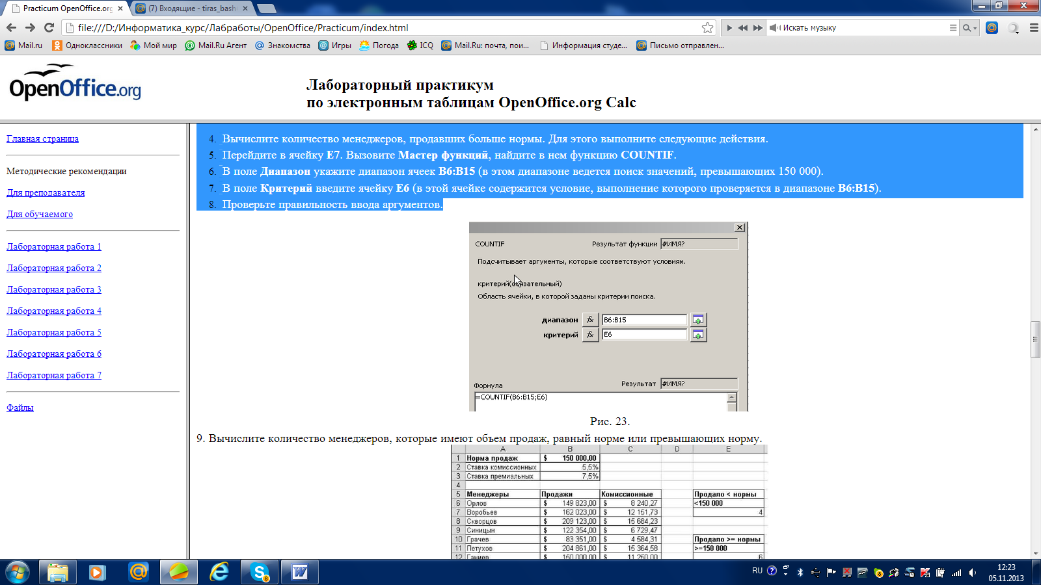The image size is (1041, 585).
Task: Open the Файлы link
Action: (x=20, y=408)
